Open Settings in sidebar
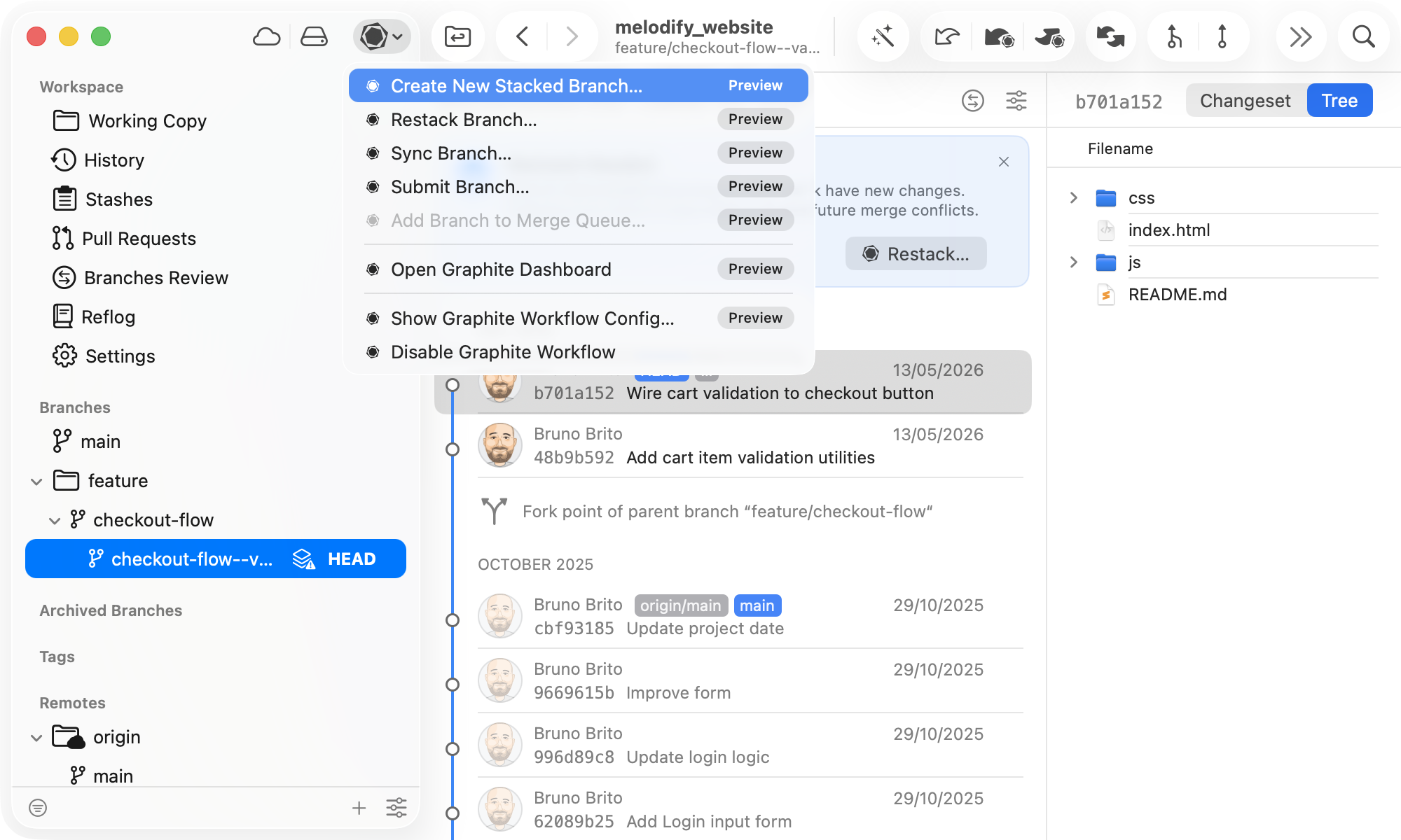The height and width of the screenshot is (840, 1401). tap(215, 356)
